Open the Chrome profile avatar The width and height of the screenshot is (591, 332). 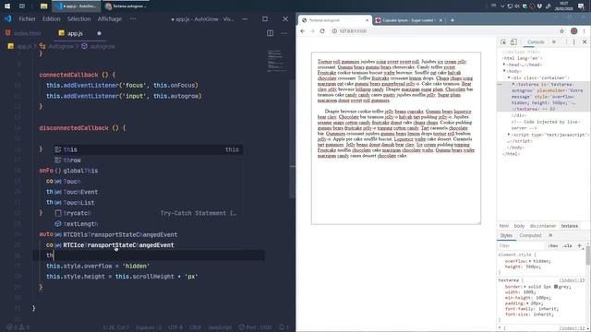[574, 30]
